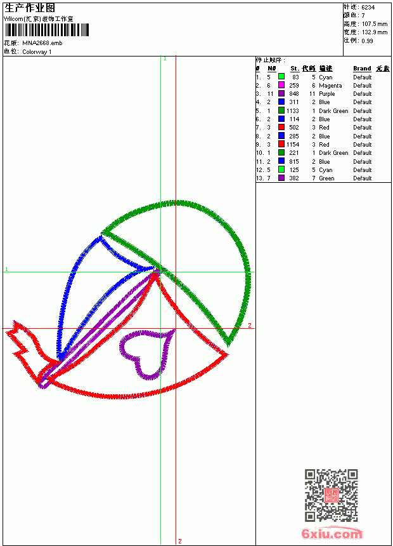Open the 6xiu.com watermark link
393x546 pixels.
tap(332, 533)
